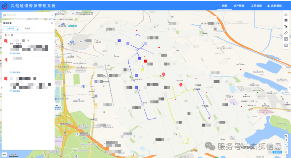The height and width of the screenshot is (158, 291).
Task: Zoom in on the map
Action: point(286,149)
